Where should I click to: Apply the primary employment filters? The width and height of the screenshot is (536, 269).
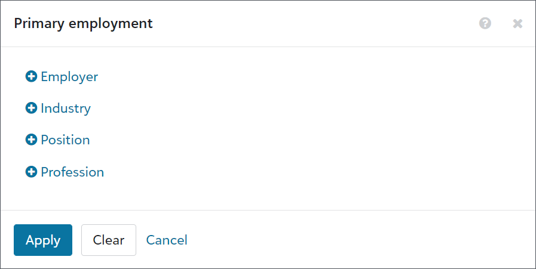(x=43, y=240)
